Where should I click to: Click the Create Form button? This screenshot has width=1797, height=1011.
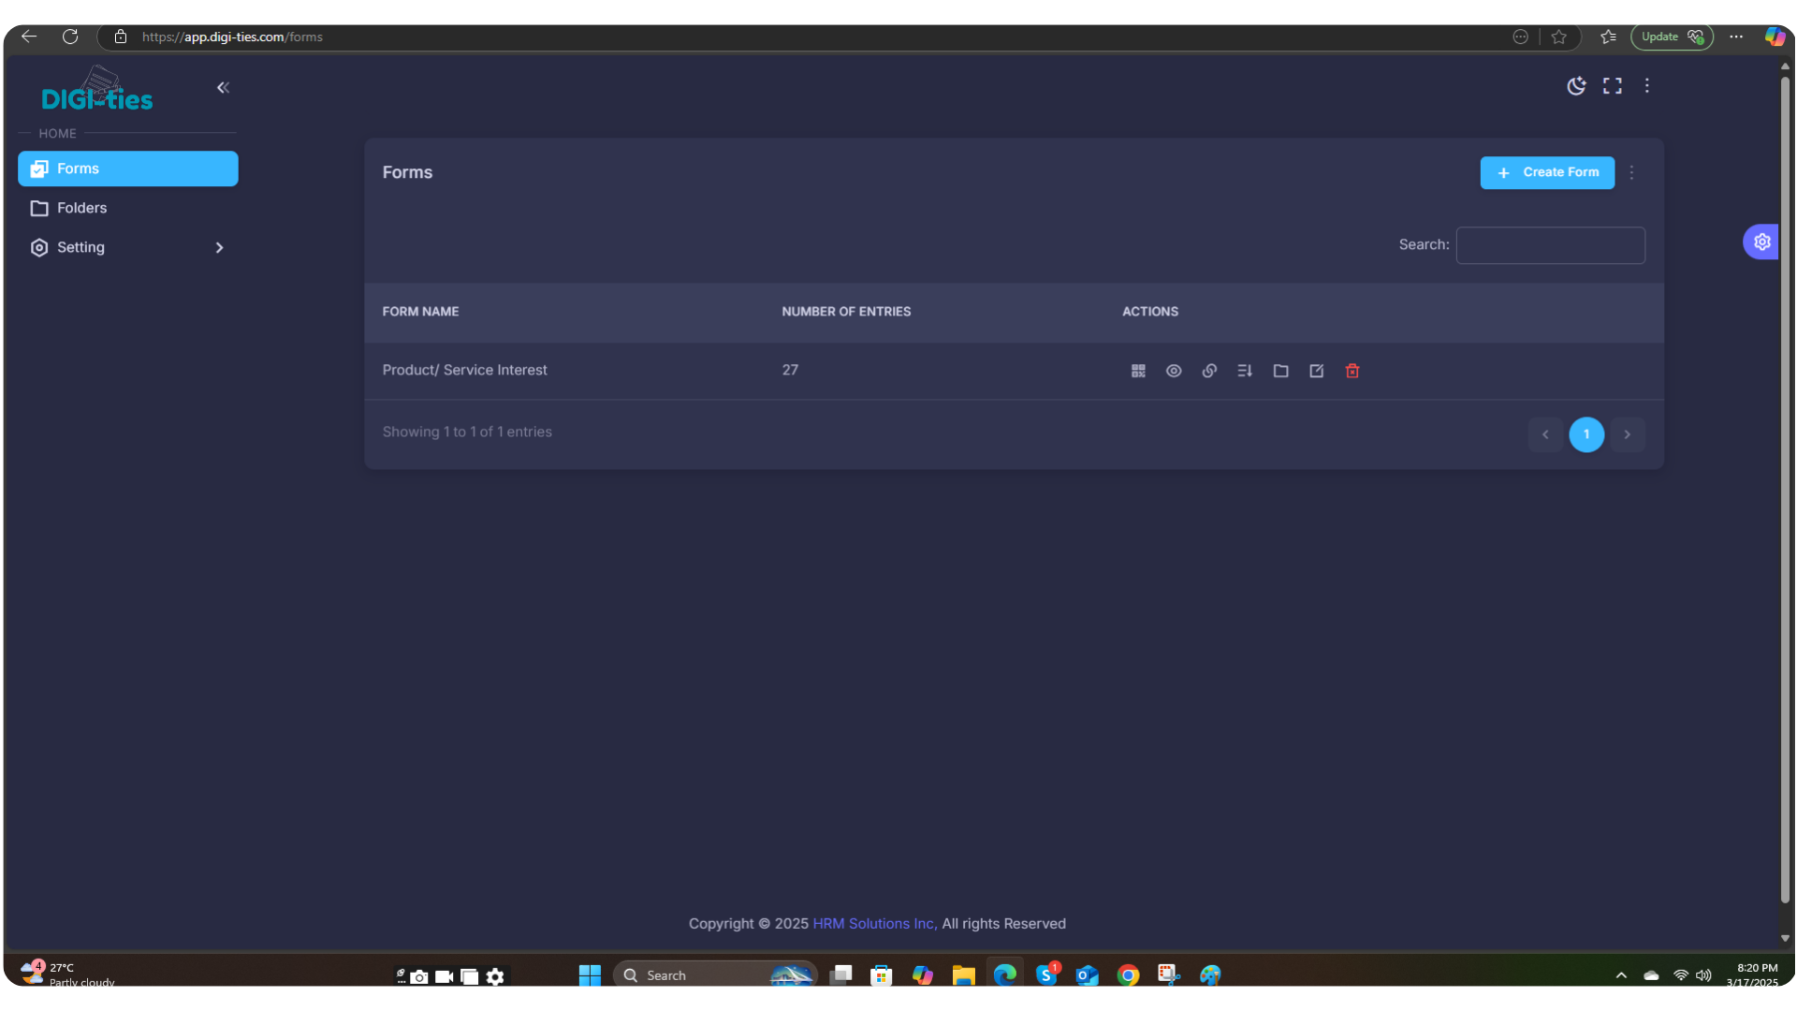(x=1547, y=173)
